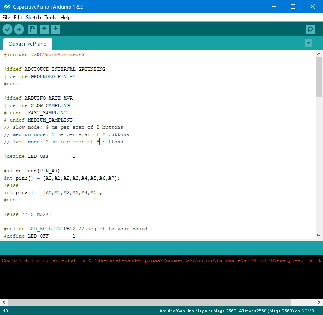Screen dimensions: 323x315
Task: Open the Sketch menu
Action: [x=33, y=17]
